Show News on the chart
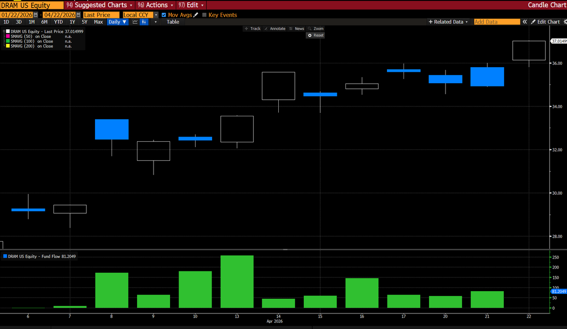The image size is (567, 329). 297,28
